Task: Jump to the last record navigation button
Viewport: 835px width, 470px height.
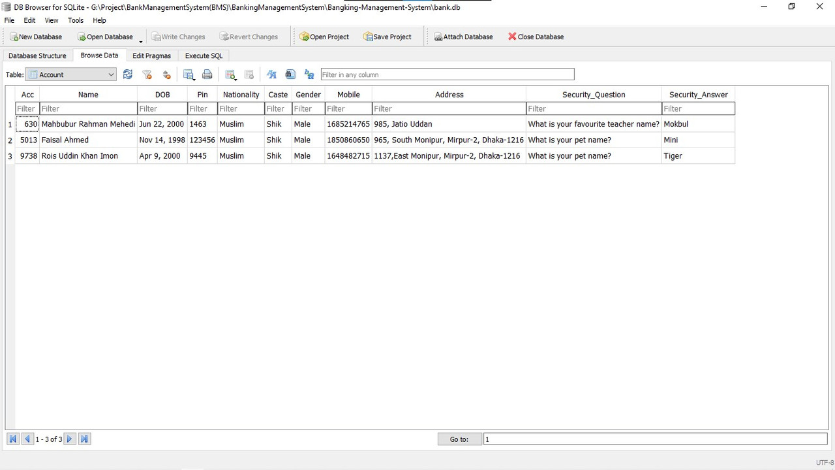Action: (x=84, y=439)
